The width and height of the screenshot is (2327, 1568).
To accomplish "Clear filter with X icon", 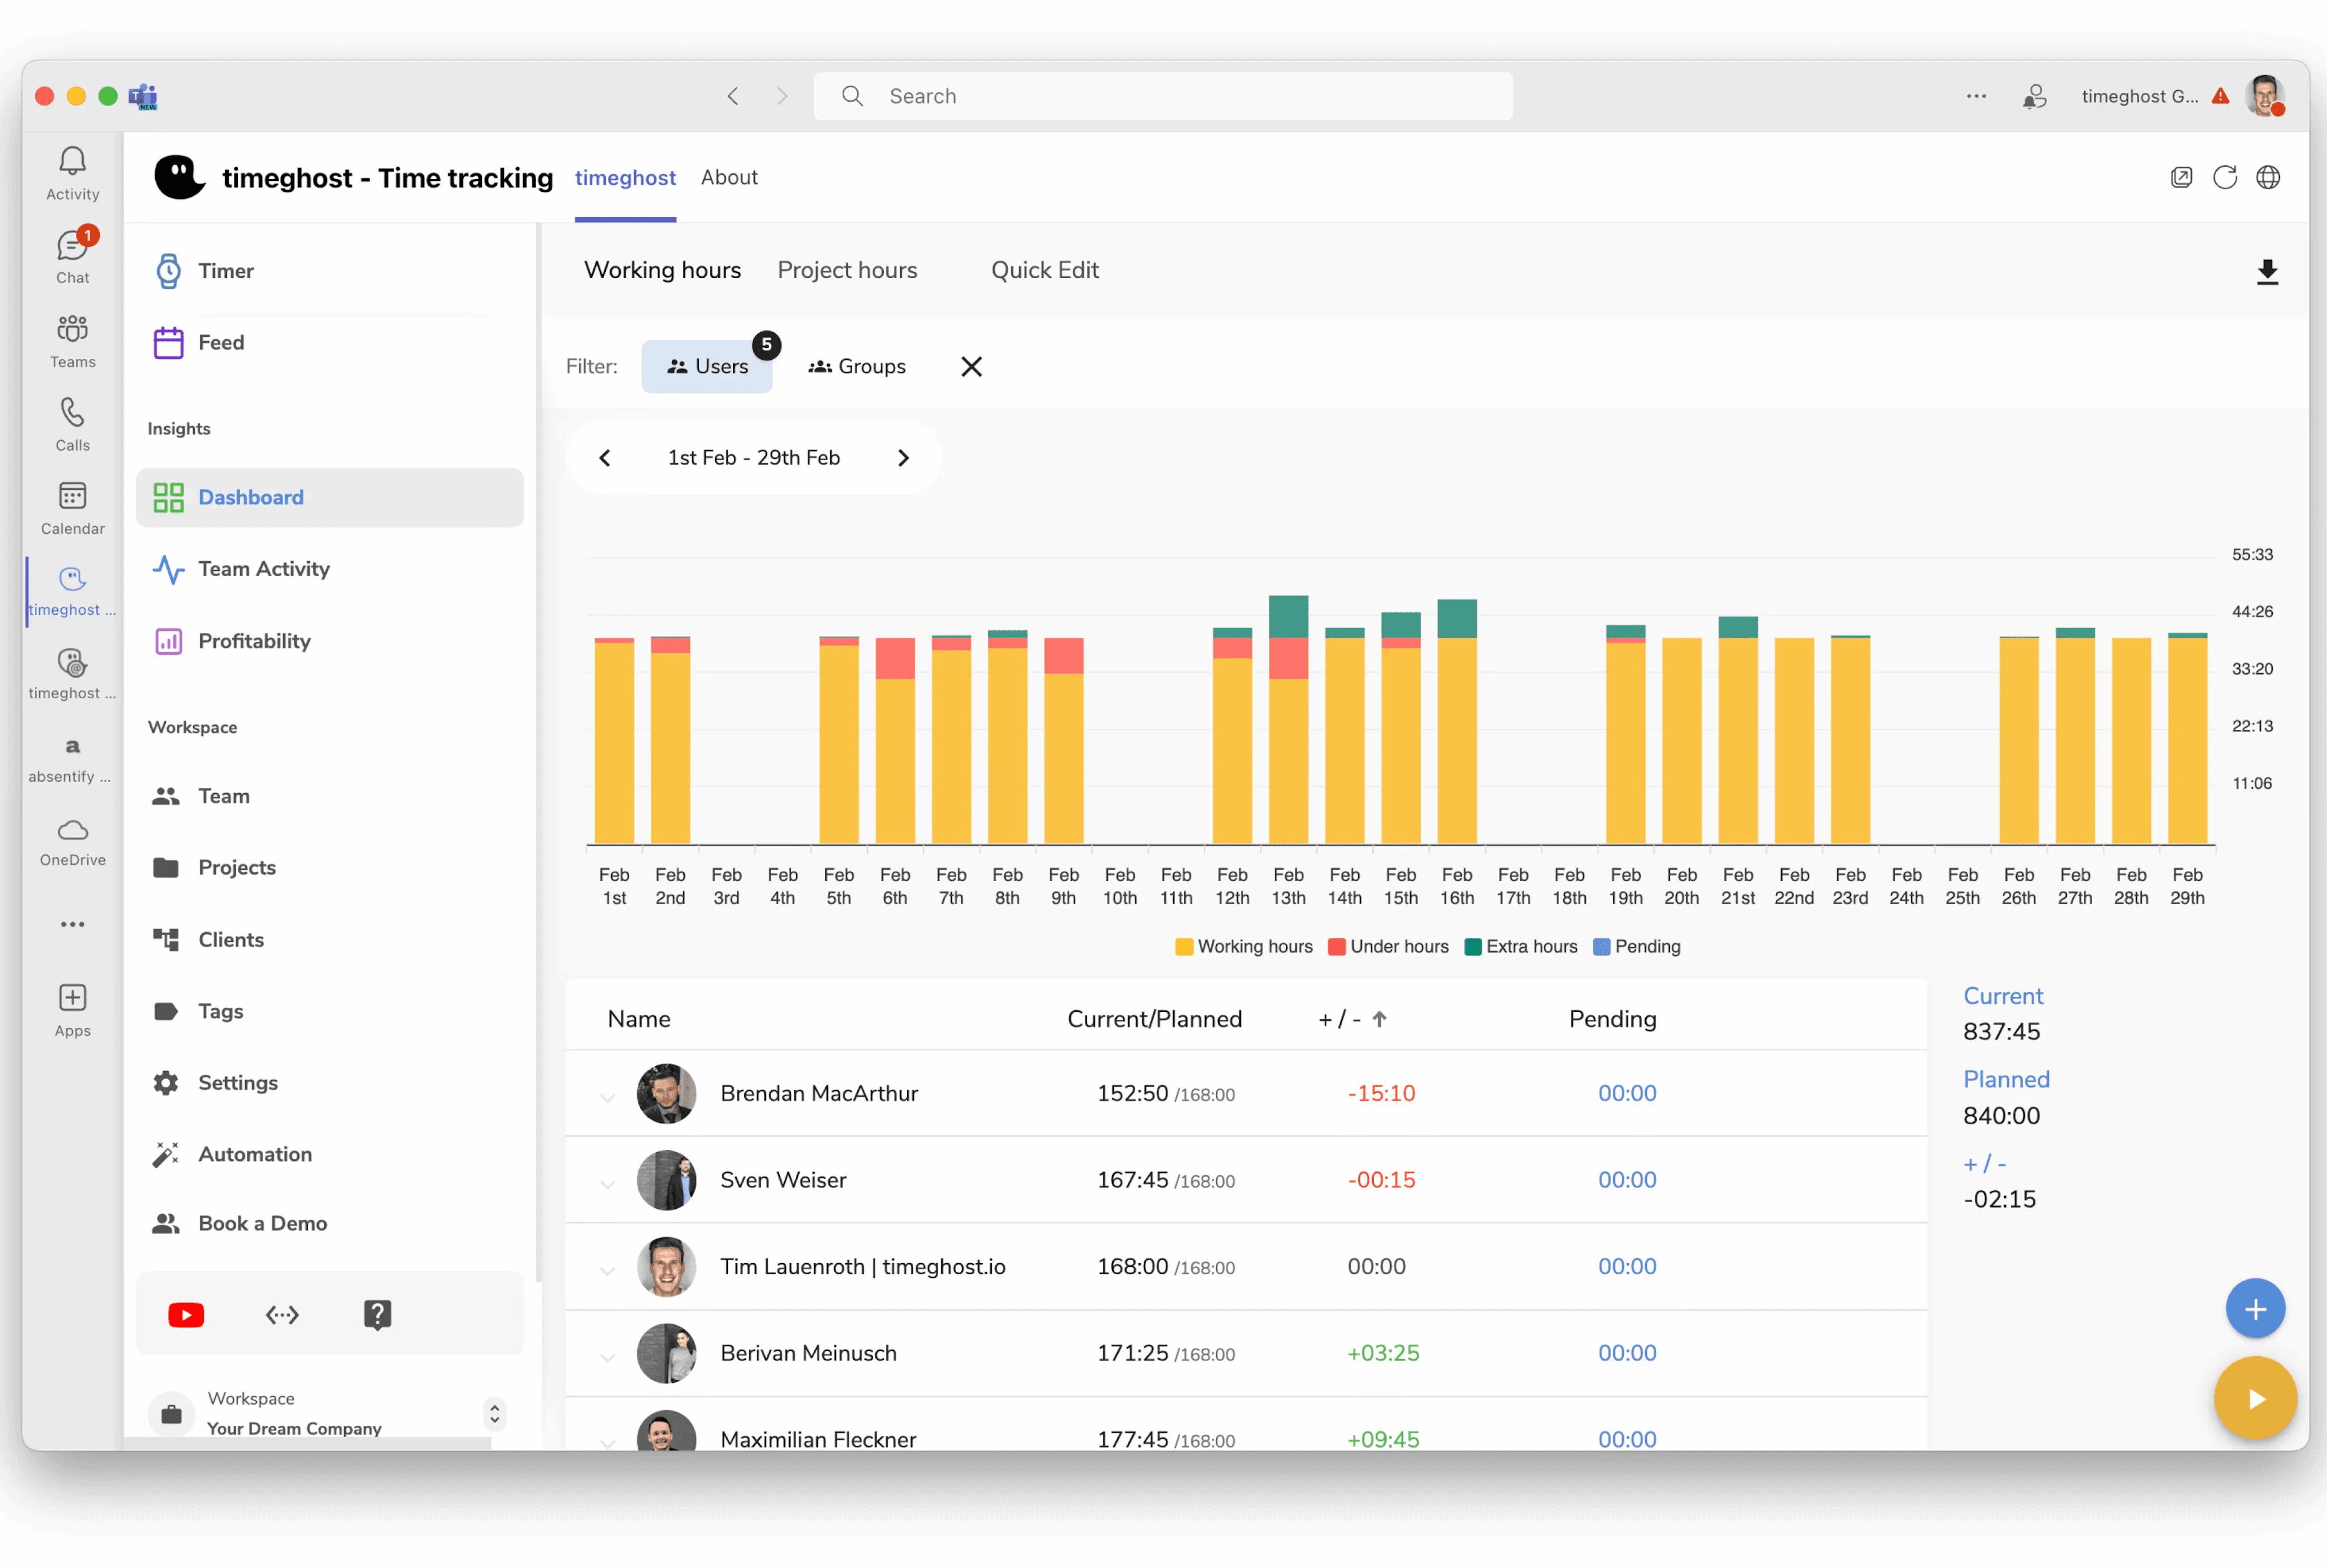I will pos(971,366).
